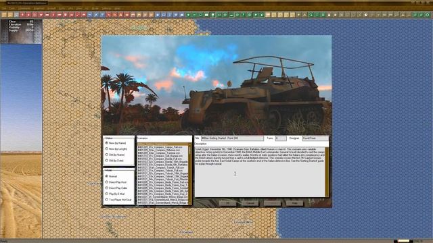The height and width of the screenshot is (243, 433).
Task: Click the first tan toolbar icon at far left
Action: coord(4,15)
